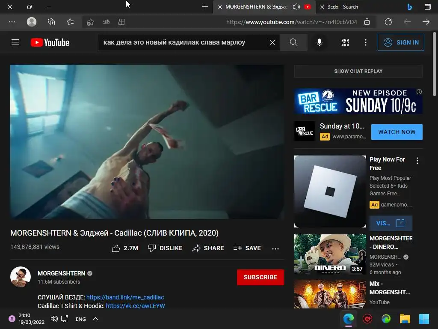This screenshot has height=329, width=438.
Task: Open MORGENSHTERN channel avatar
Action: [21, 277]
